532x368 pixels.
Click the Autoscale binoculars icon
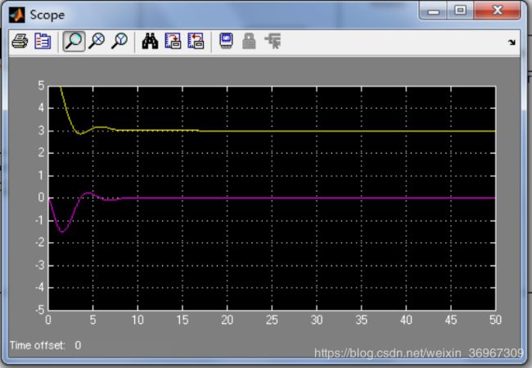tap(150, 42)
